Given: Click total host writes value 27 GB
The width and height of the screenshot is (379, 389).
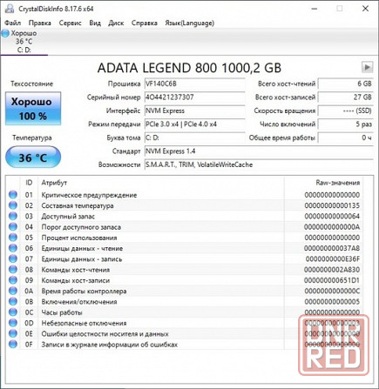Looking at the screenshot, I should tap(346, 97).
